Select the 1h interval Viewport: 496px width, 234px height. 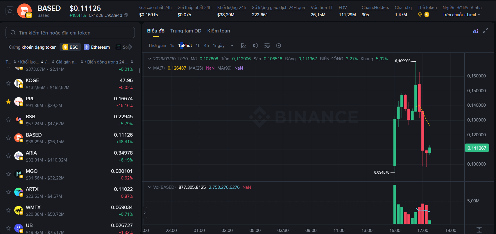click(198, 46)
